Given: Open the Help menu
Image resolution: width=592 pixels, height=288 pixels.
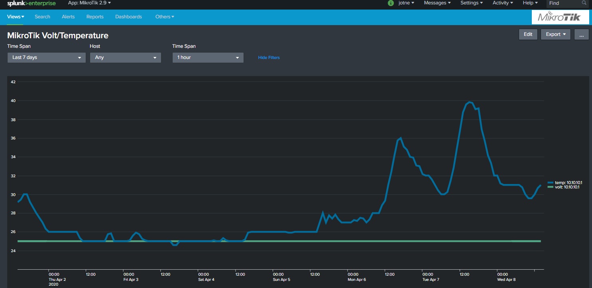Looking at the screenshot, I should tap(530, 3).
